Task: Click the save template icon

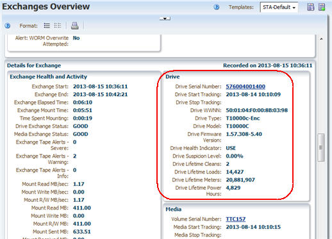Action: pos(310,7)
